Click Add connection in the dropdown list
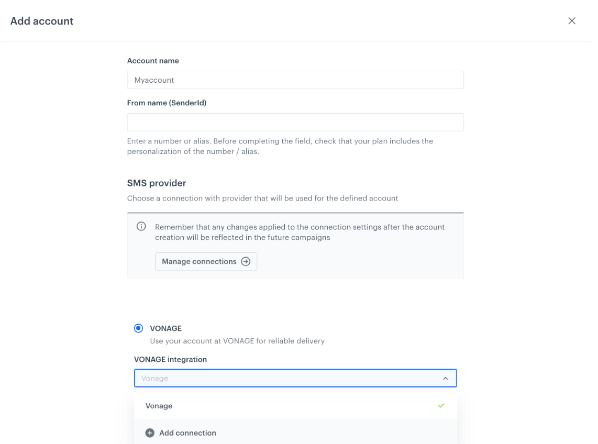The image size is (598, 444). 187,433
